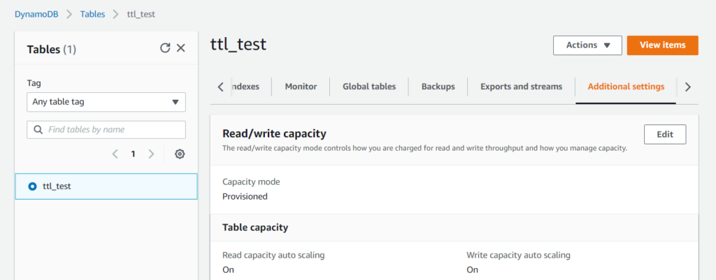
Task: Click the search magnifier icon
Action: pyautogui.click(x=38, y=129)
